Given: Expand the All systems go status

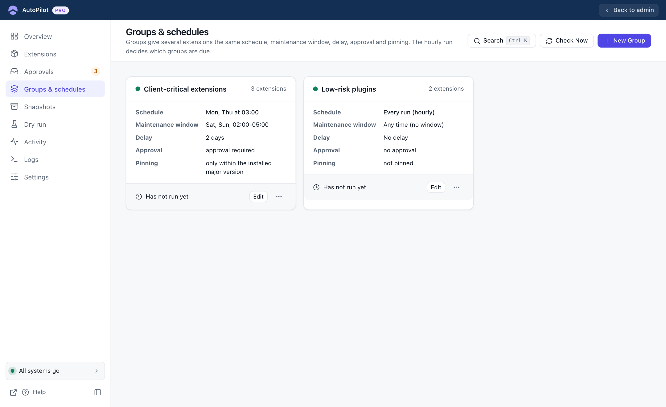Looking at the screenshot, I should (x=55, y=371).
